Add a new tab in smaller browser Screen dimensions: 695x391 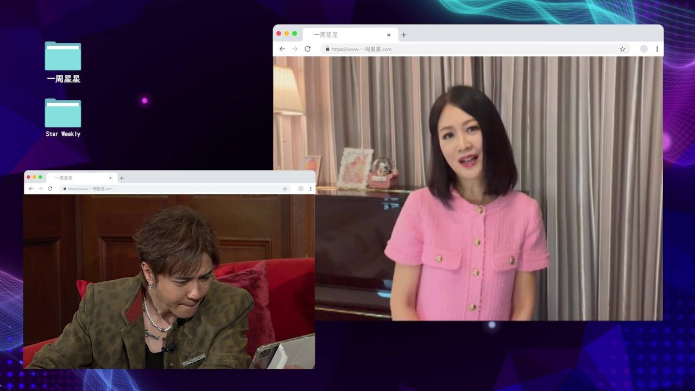click(x=122, y=178)
